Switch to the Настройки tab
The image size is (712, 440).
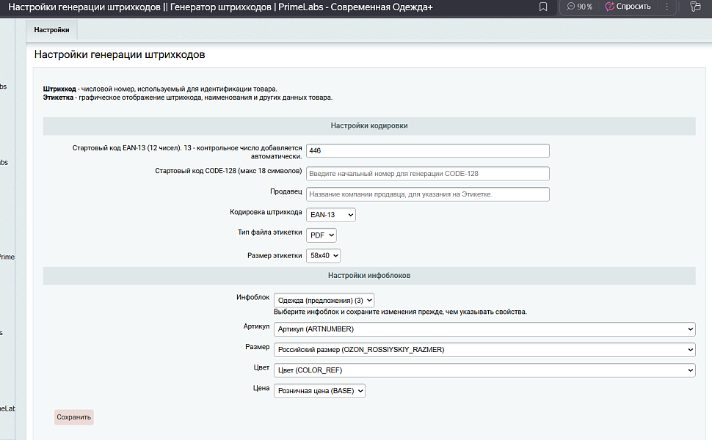pyautogui.click(x=51, y=30)
